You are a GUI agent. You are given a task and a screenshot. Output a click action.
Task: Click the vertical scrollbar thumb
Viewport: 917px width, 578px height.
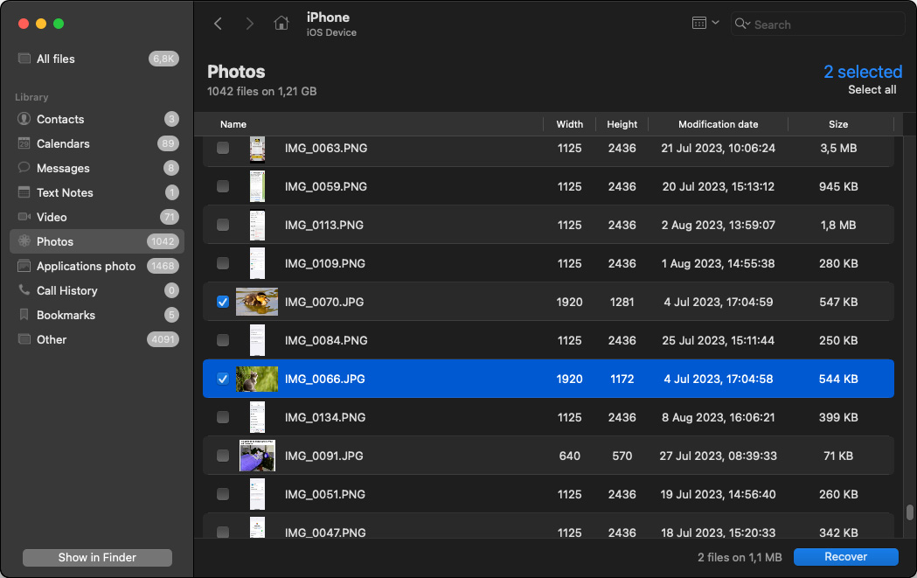910,512
